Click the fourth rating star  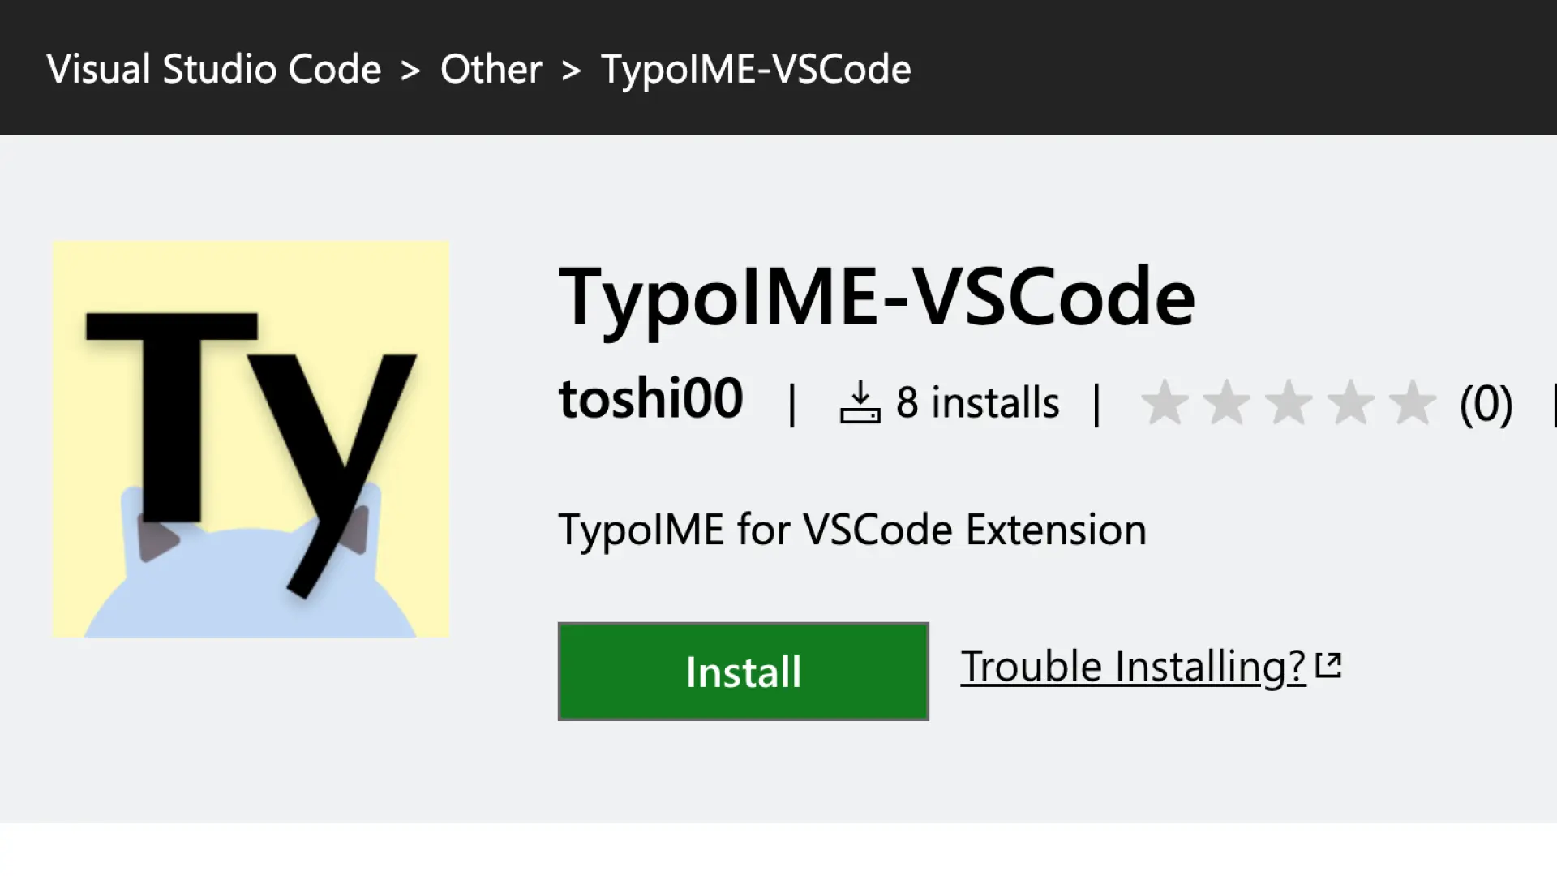click(1350, 402)
